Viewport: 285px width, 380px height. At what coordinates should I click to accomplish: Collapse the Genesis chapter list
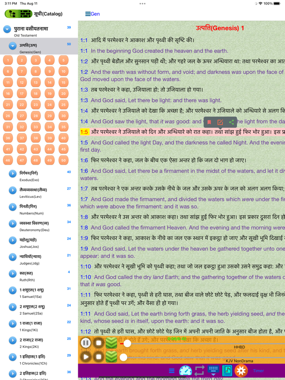(x=12, y=46)
